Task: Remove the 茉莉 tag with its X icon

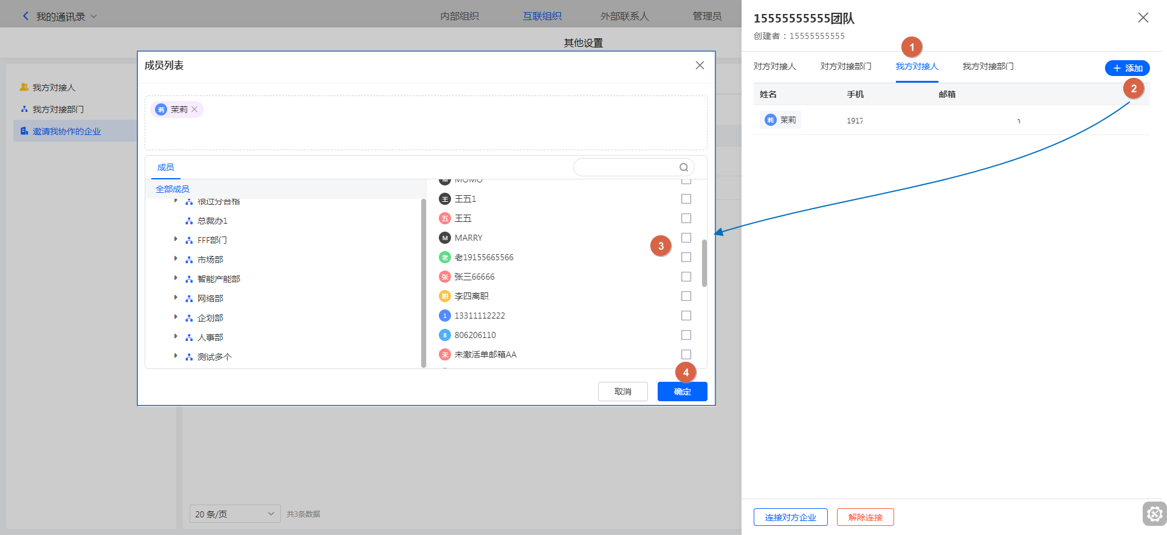Action: [x=194, y=109]
